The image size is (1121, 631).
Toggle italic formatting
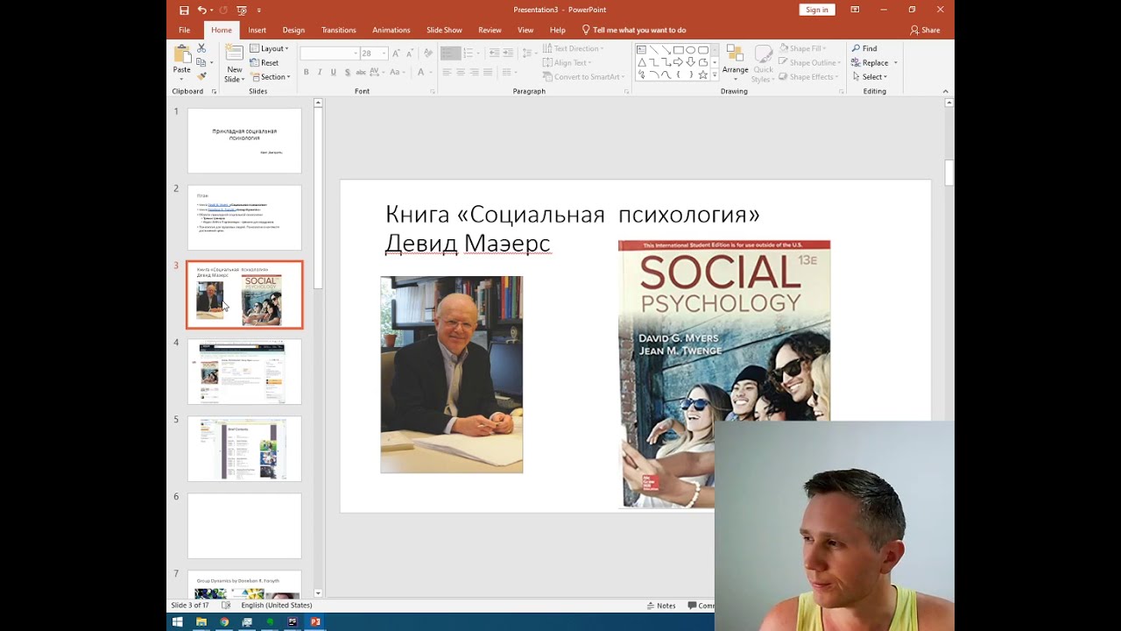tap(320, 72)
